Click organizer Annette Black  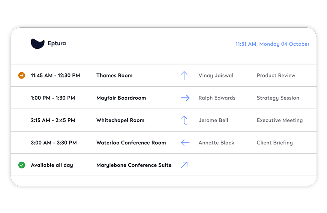[216, 143]
